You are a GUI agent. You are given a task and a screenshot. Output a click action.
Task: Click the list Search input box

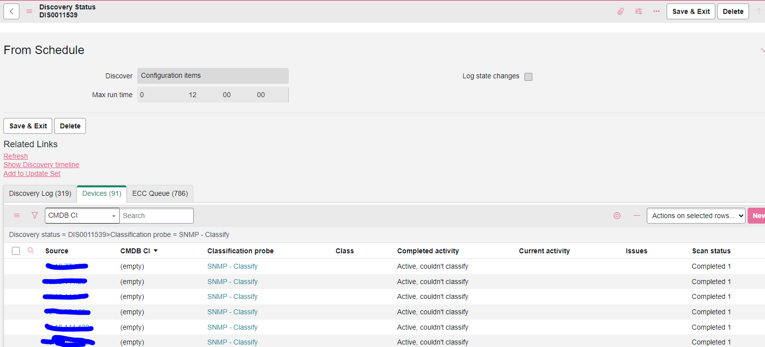point(157,216)
